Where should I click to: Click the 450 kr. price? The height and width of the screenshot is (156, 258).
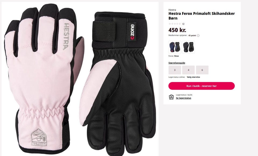point(177,30)
